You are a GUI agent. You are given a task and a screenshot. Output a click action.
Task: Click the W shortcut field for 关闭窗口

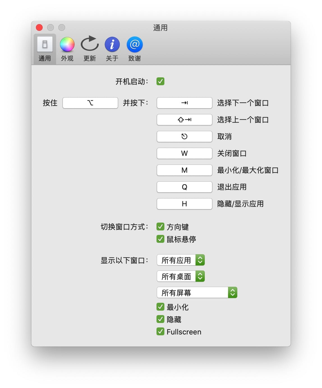(184, 153)
